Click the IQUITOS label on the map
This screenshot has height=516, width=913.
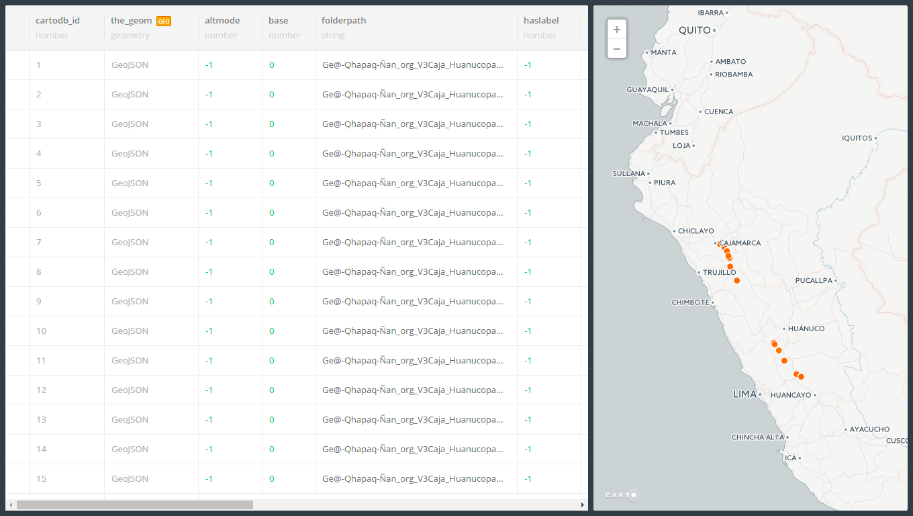pos(857,138)
